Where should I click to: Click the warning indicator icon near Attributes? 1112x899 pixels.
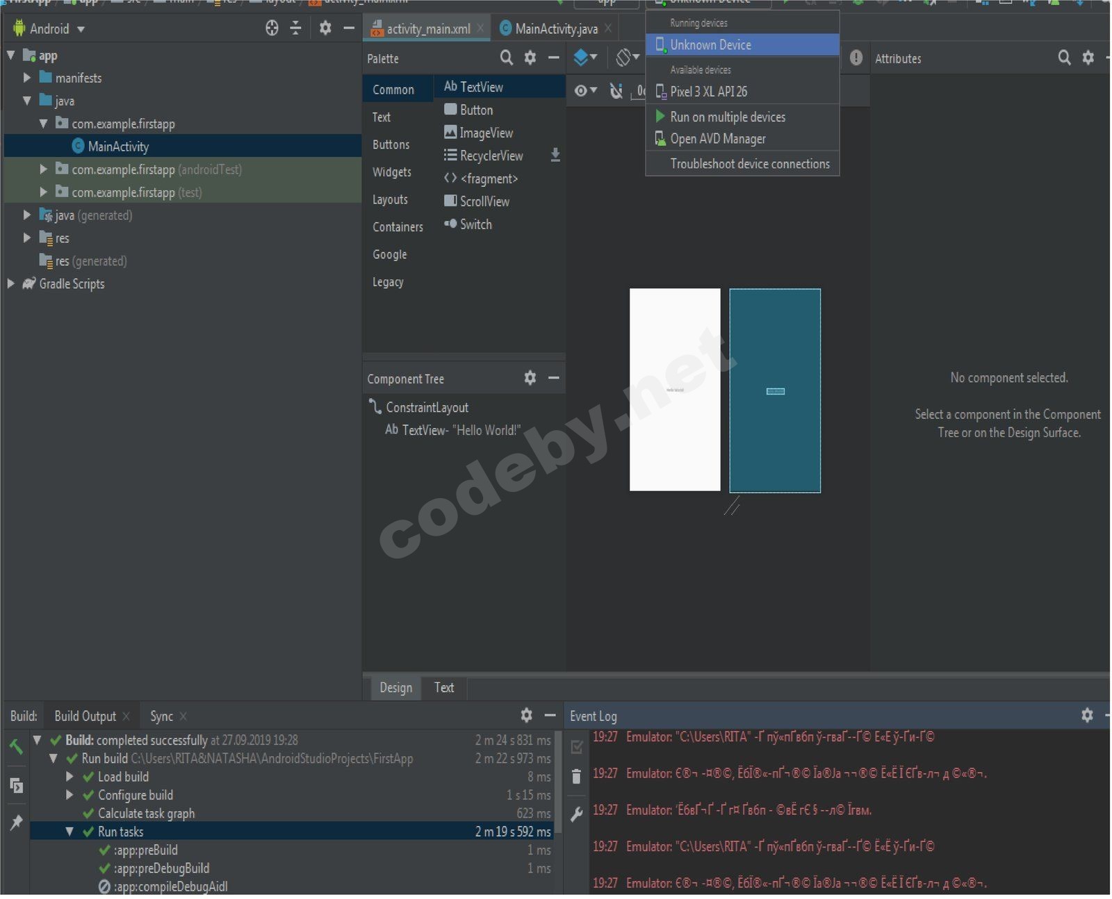(x=856, y=58)
